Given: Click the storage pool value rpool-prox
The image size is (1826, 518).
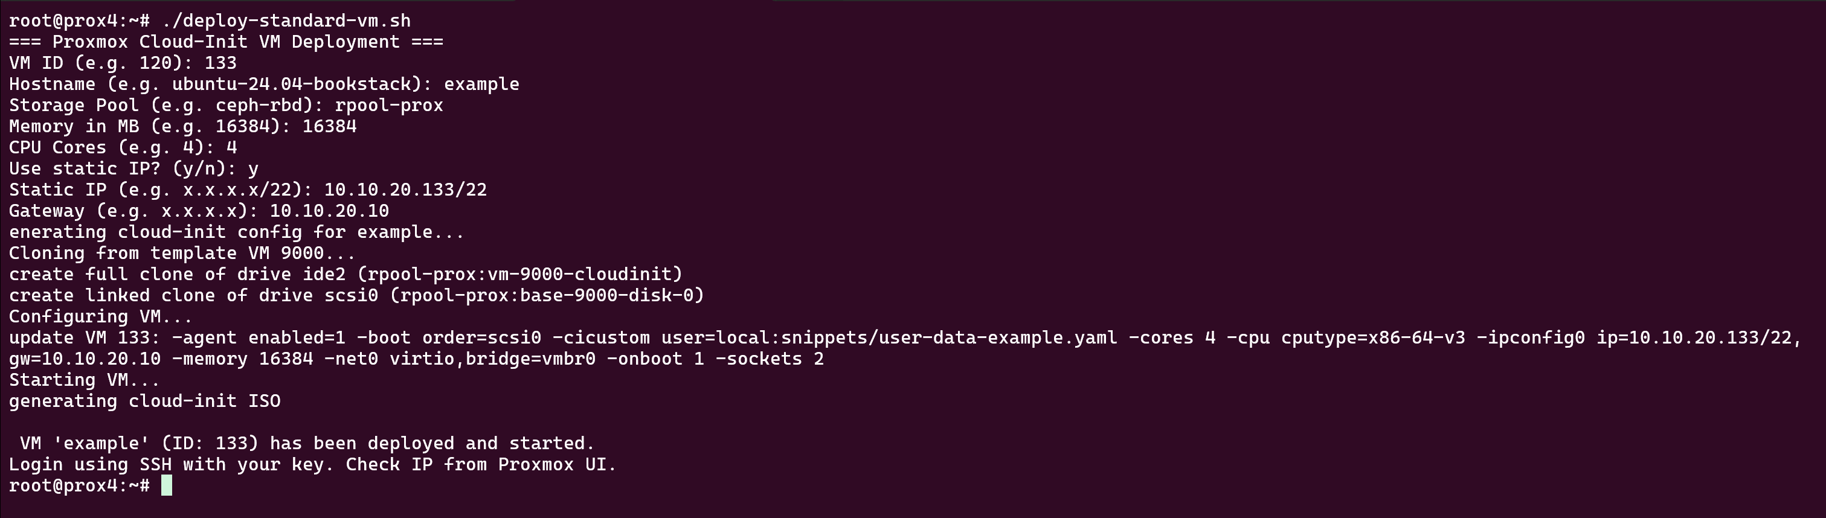Looking at the screenshot, I should (x=388, y=106).
